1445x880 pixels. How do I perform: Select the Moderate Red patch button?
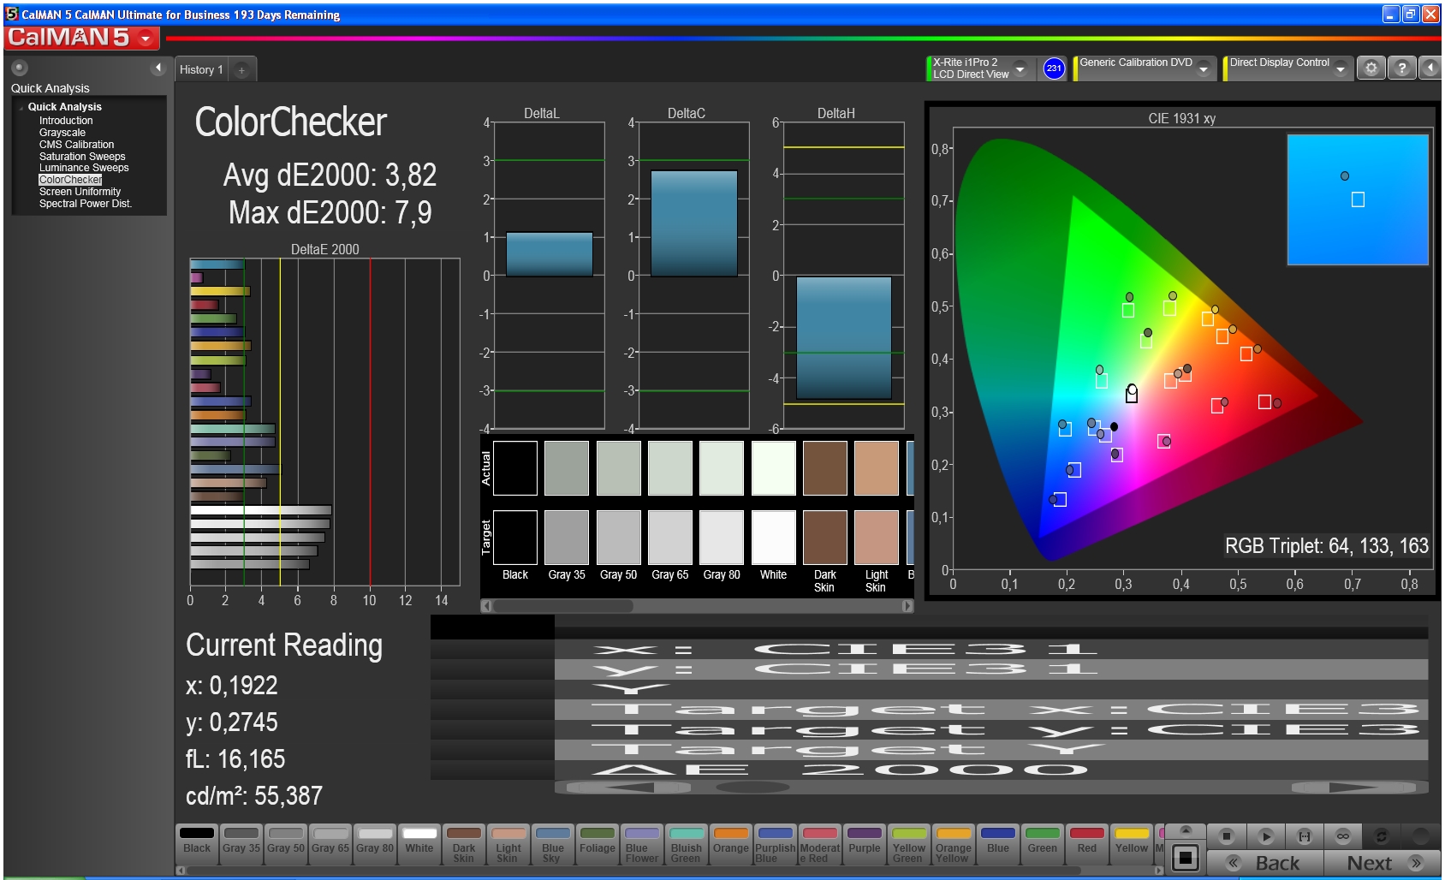pos(820,844)
